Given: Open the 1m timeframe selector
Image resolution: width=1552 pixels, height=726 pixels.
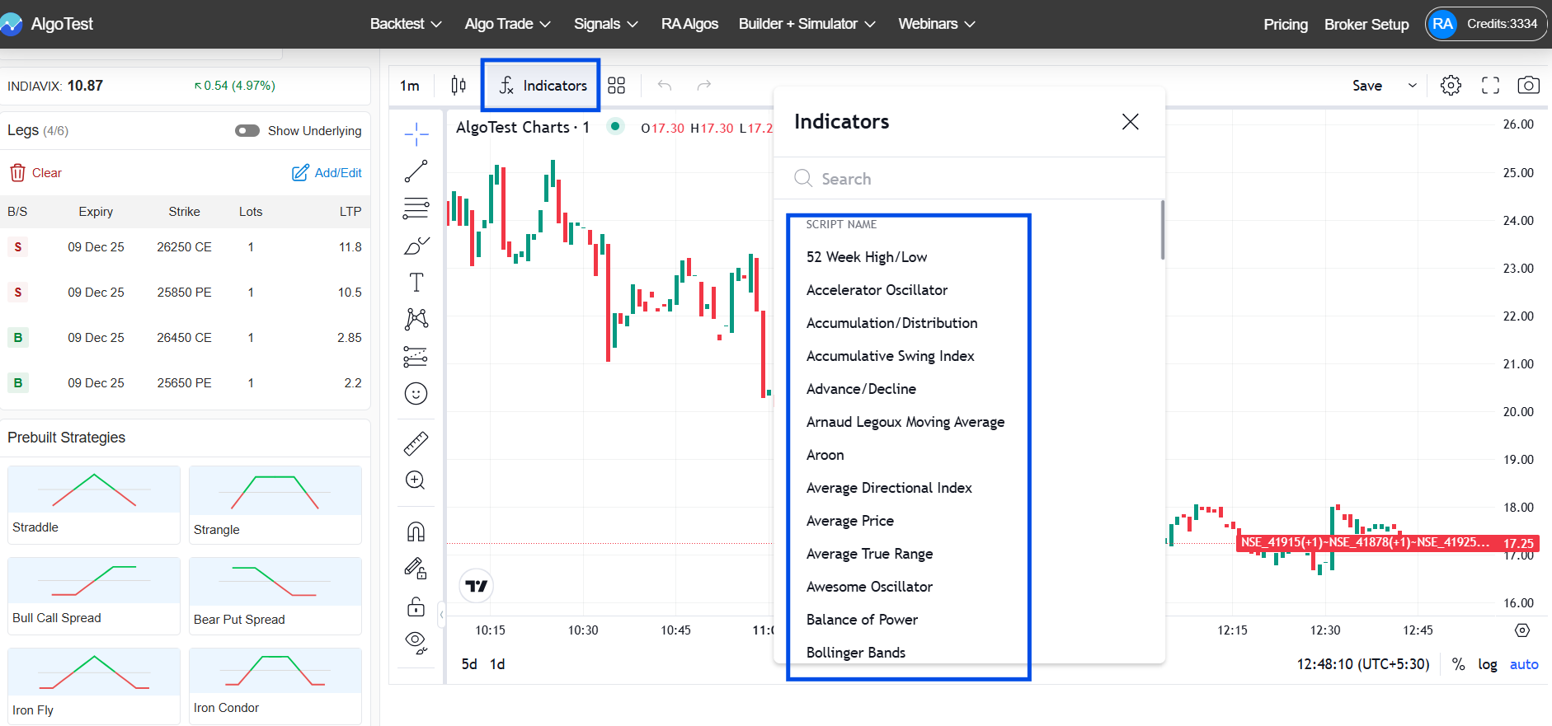Looking at the screenshot, I should pos(410,86).
